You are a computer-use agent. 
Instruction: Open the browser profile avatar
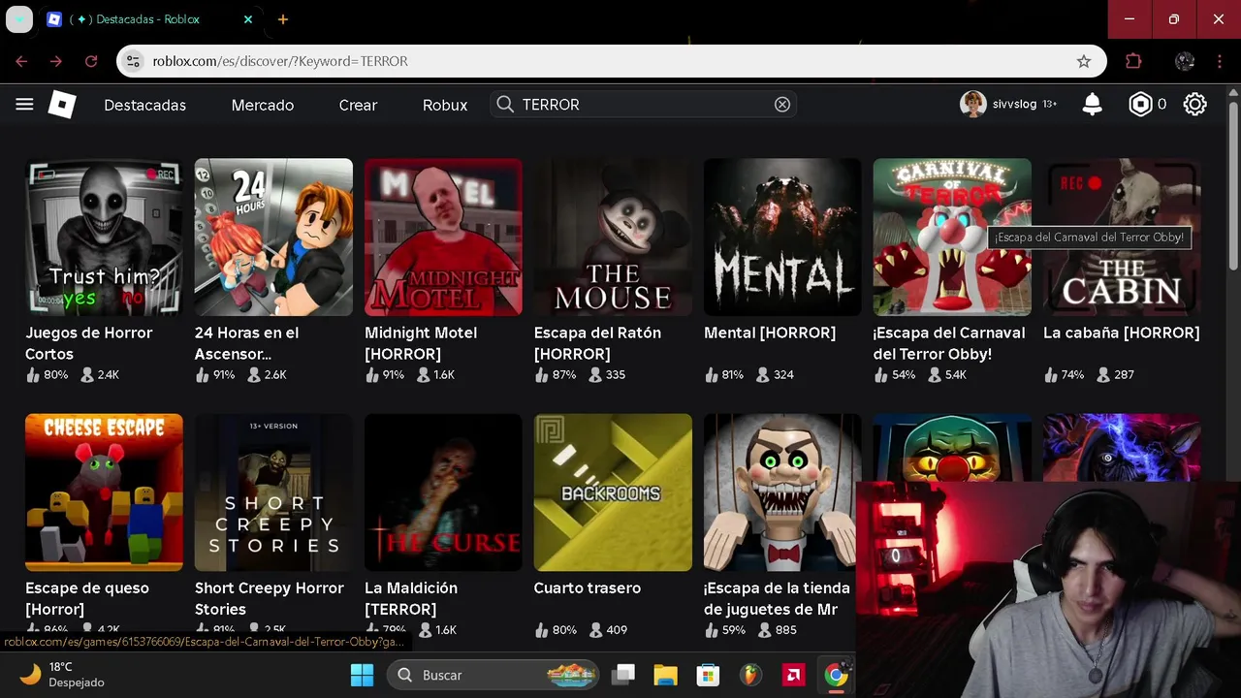tap(1185, 61)
